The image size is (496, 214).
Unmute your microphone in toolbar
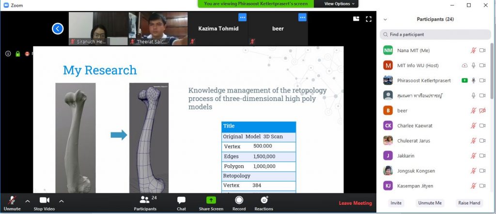coord(12,200)
